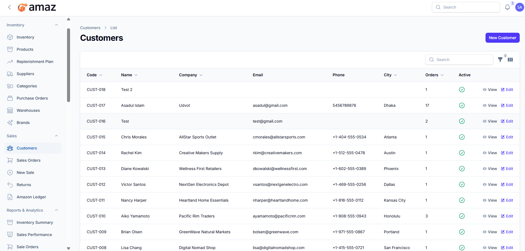Viewport: 525px width, 251px height.
Task: Collapse the Sales sidebar section
Action: click(x=56, y=136)
